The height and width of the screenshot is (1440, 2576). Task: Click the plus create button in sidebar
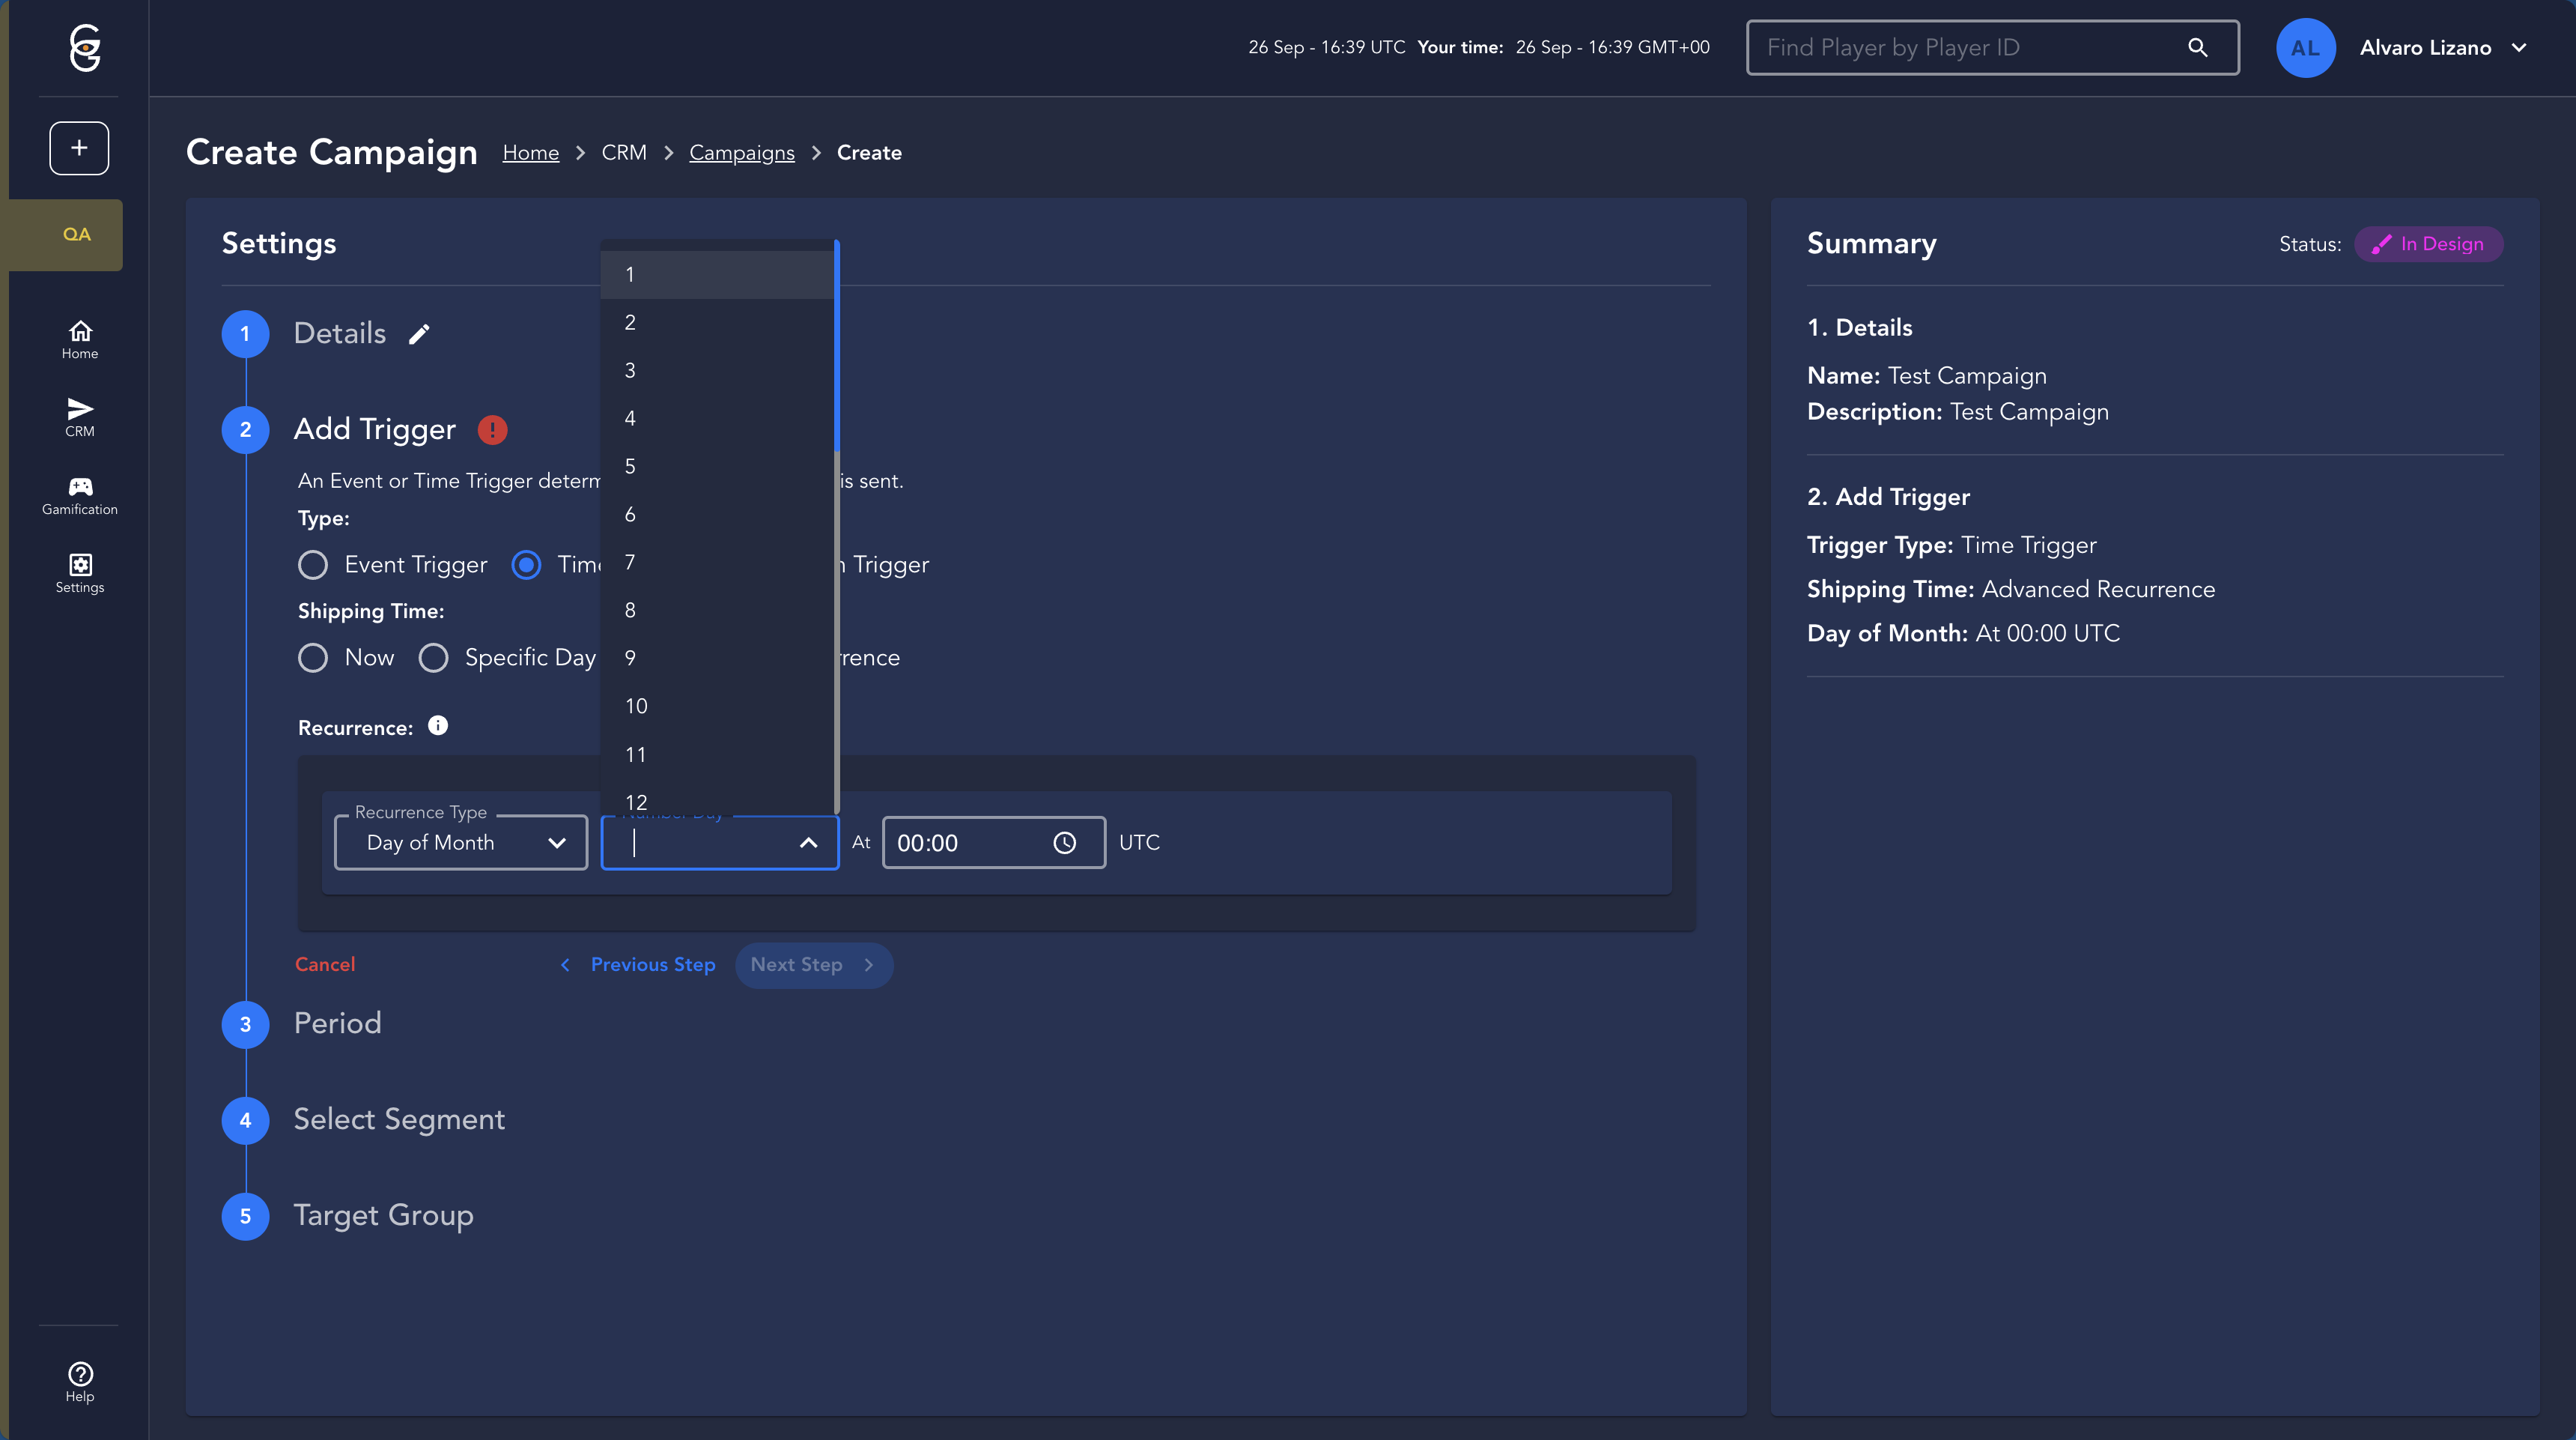[79, 148]
